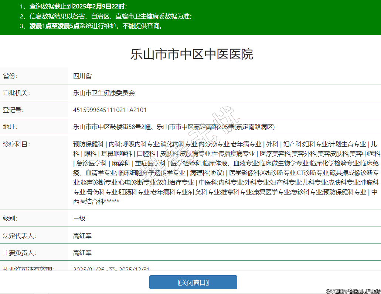Viewport: 381px width, 294px height.
Task: Click 高红军 in the 主要负责人 row
Action: coord(82,253)
